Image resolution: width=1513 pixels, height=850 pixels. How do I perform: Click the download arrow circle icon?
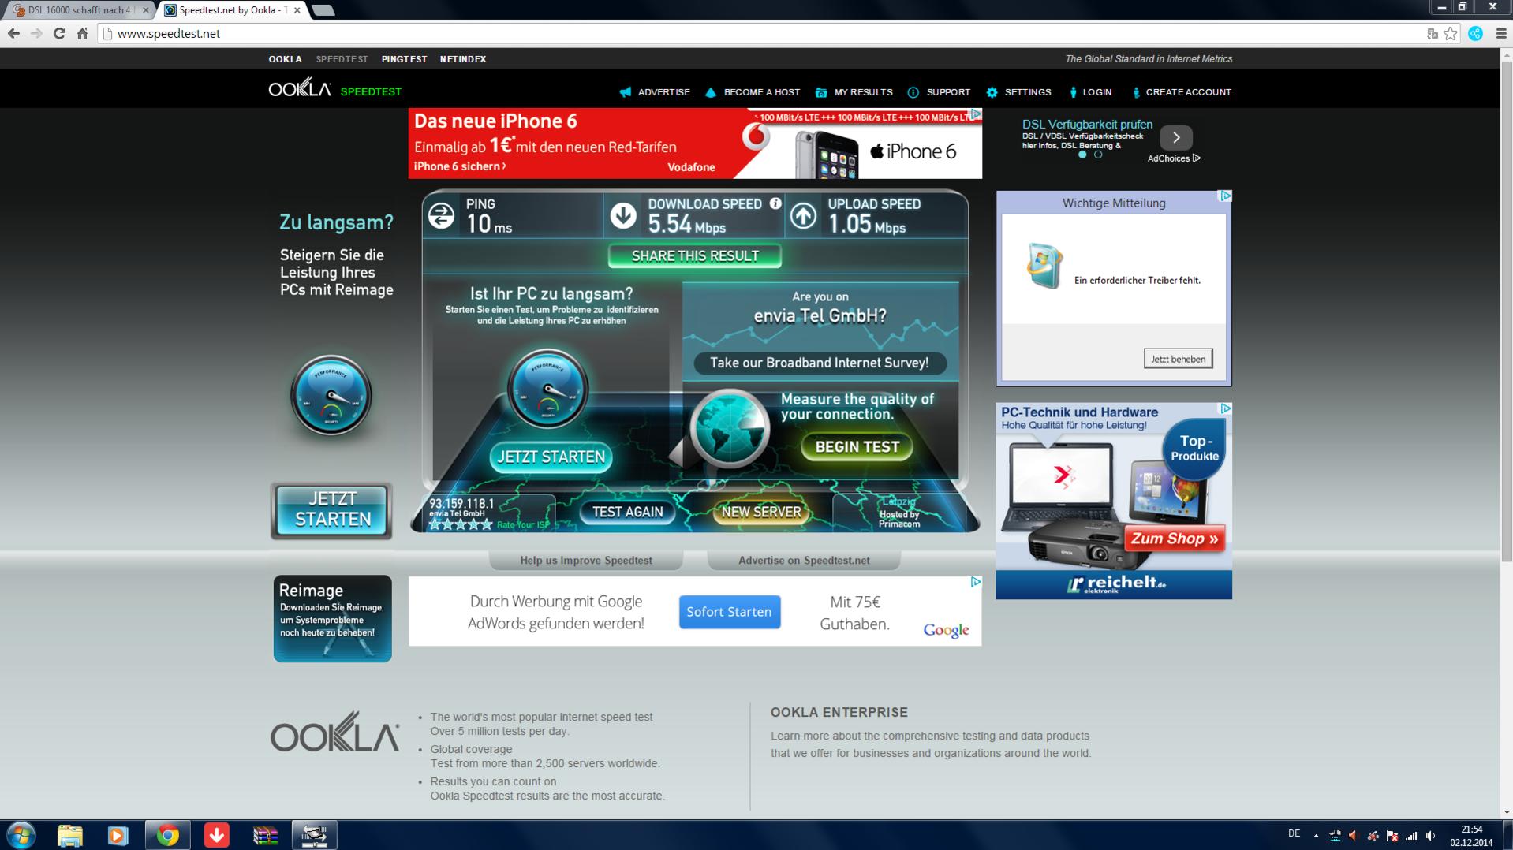tap(623, 215)
